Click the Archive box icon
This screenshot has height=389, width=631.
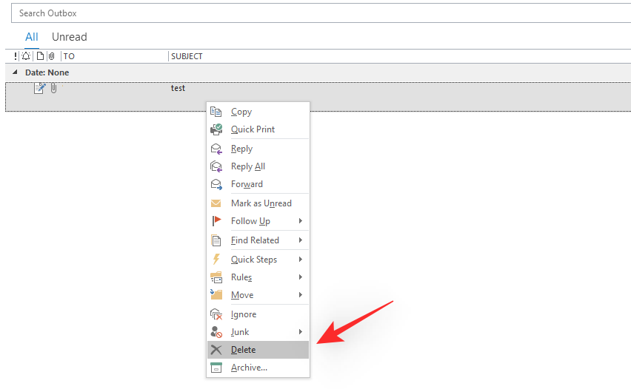pos(216,368)
